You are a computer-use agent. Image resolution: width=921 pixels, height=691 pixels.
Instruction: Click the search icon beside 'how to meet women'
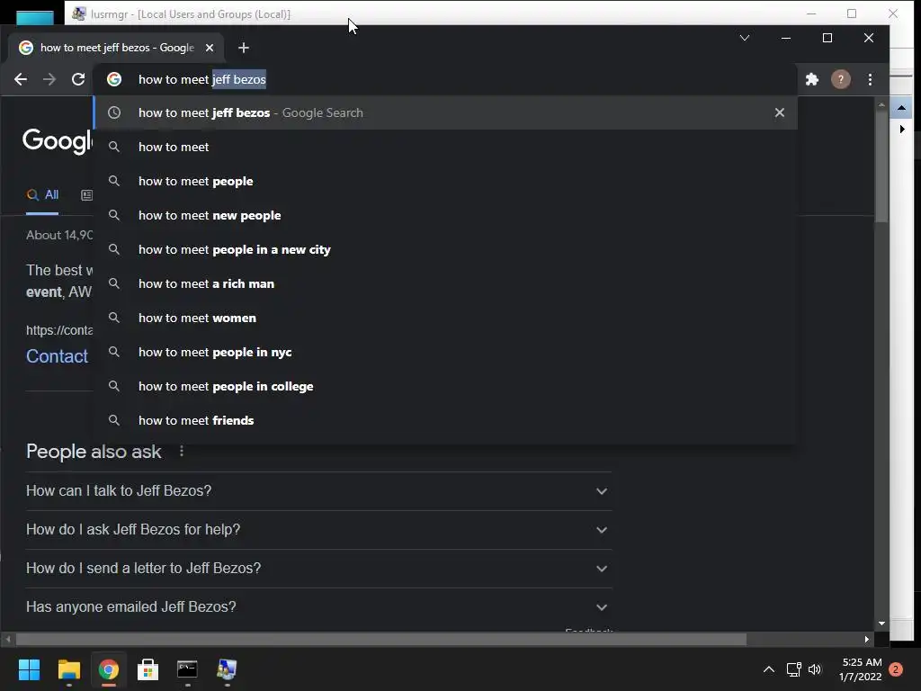pyautogui.click(x=114, y=318)
